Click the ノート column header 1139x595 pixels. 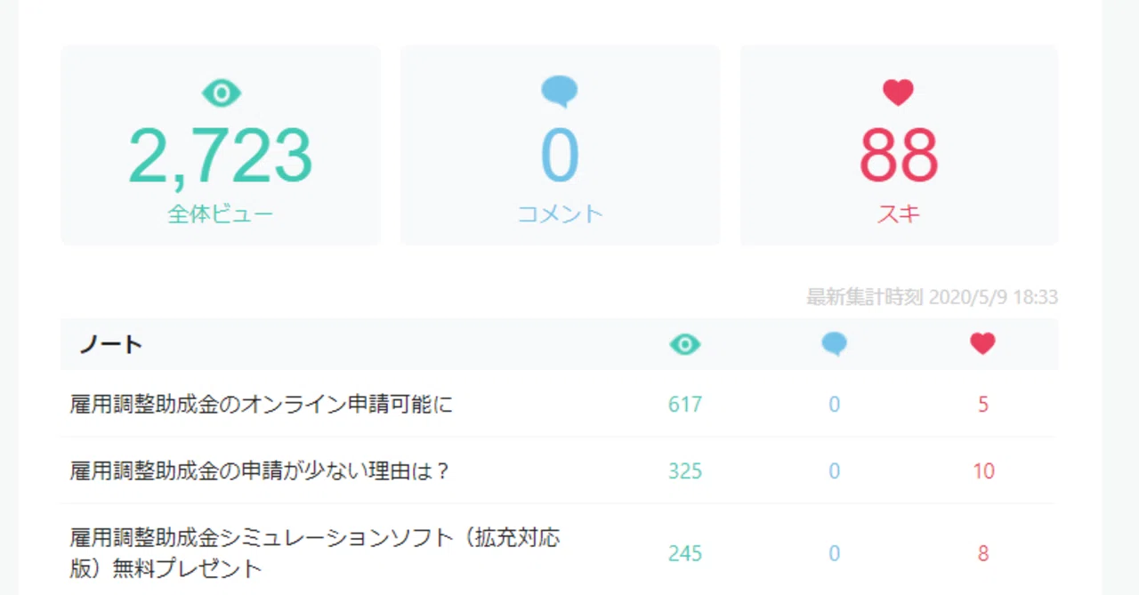[111, 344]
